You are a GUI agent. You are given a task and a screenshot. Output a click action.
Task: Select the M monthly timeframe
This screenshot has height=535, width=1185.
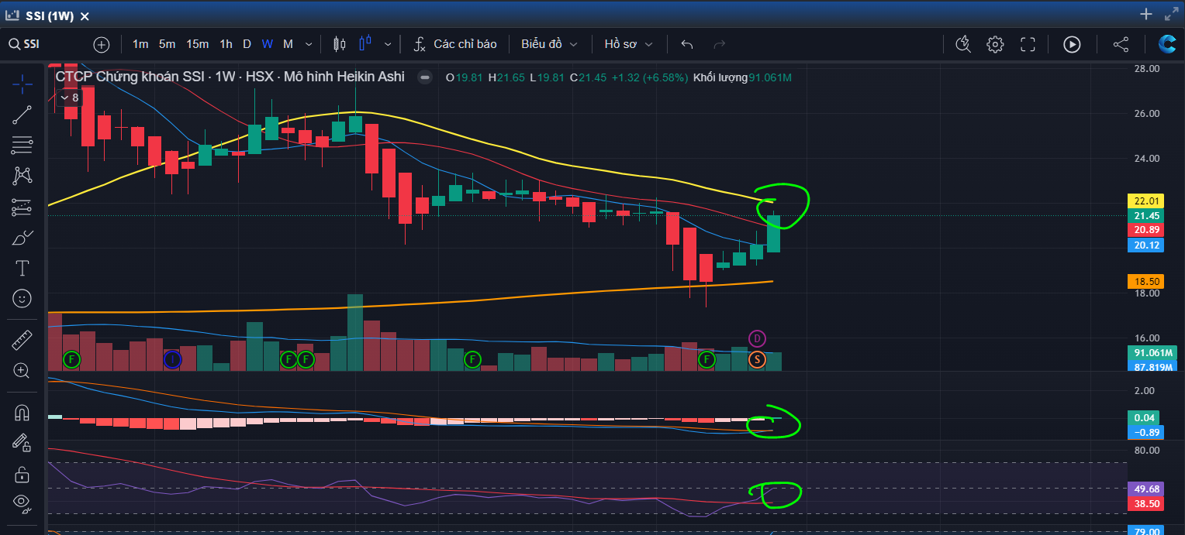288,44
